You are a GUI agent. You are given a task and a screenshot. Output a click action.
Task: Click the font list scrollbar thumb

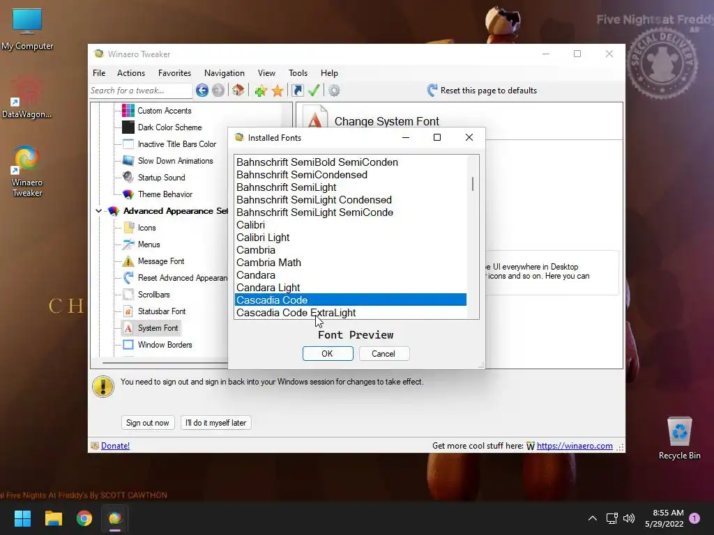473,184
